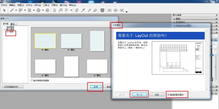The height and width of the screenshot is (109, 219).
Task: Open the 文本(T) menu
Action: tap(29, 5)
